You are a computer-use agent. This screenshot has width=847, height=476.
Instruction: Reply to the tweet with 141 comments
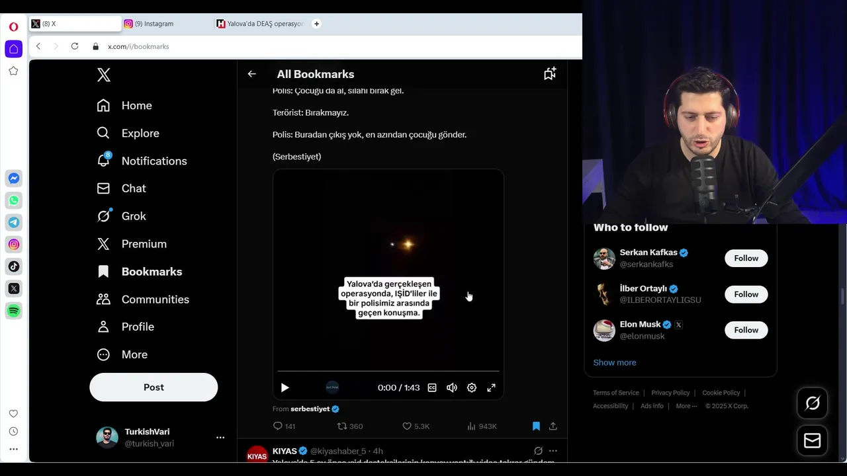284,426
